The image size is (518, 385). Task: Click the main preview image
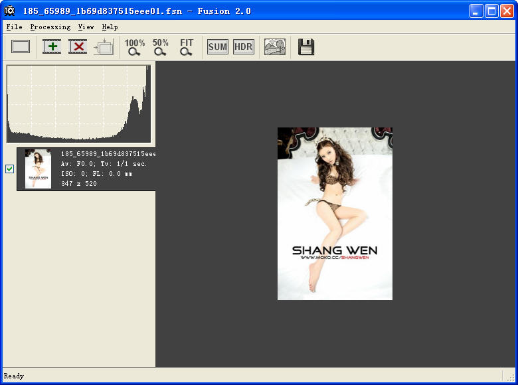tap(335, 213)
